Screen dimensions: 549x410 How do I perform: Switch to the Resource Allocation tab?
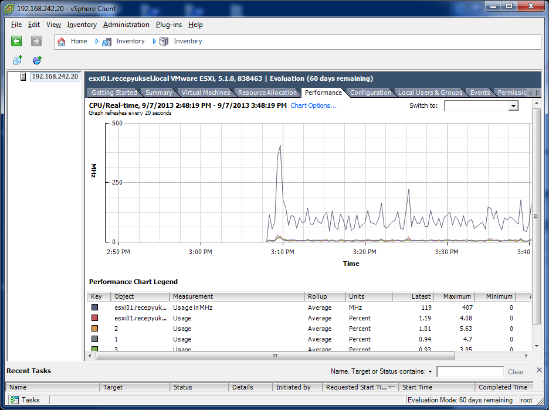click(x=267, y=93)
